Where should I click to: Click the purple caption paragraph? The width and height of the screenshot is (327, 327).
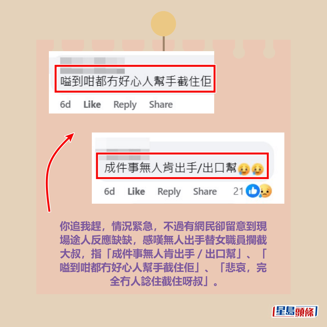(163, 254)
